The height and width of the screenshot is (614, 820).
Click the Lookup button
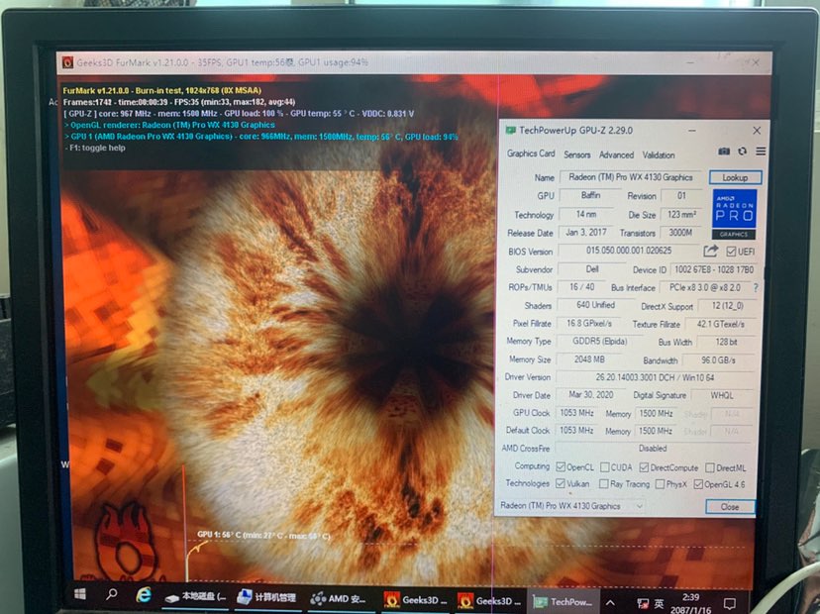[x=735, y=177]
